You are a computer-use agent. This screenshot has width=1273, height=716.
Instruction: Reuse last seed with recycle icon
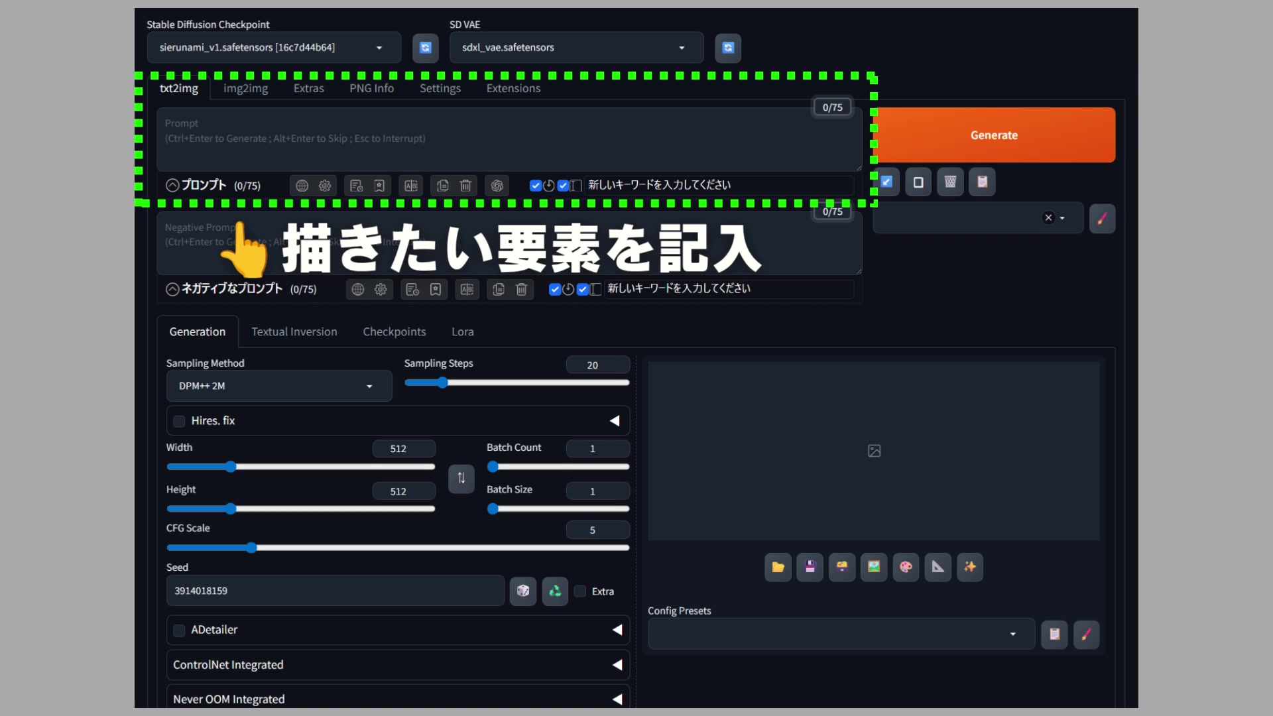555,591
